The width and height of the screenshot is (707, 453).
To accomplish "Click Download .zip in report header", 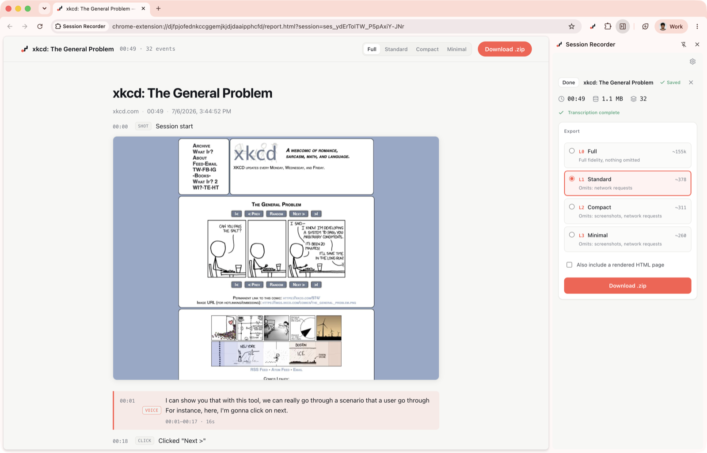I will pyautogui.click(x=505, y=49).
